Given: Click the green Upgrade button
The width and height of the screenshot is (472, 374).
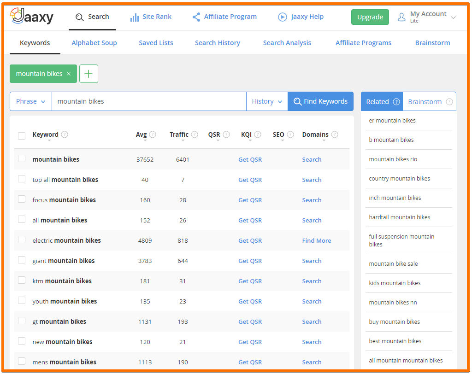Looking at the screenshot, I should (370, 17).
